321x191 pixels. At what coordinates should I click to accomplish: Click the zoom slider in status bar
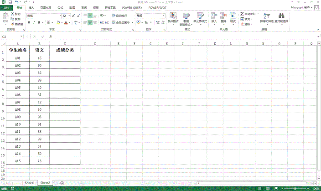click(294, 188)
